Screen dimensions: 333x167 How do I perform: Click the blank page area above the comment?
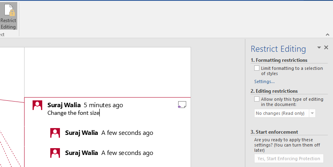point(107,72)
